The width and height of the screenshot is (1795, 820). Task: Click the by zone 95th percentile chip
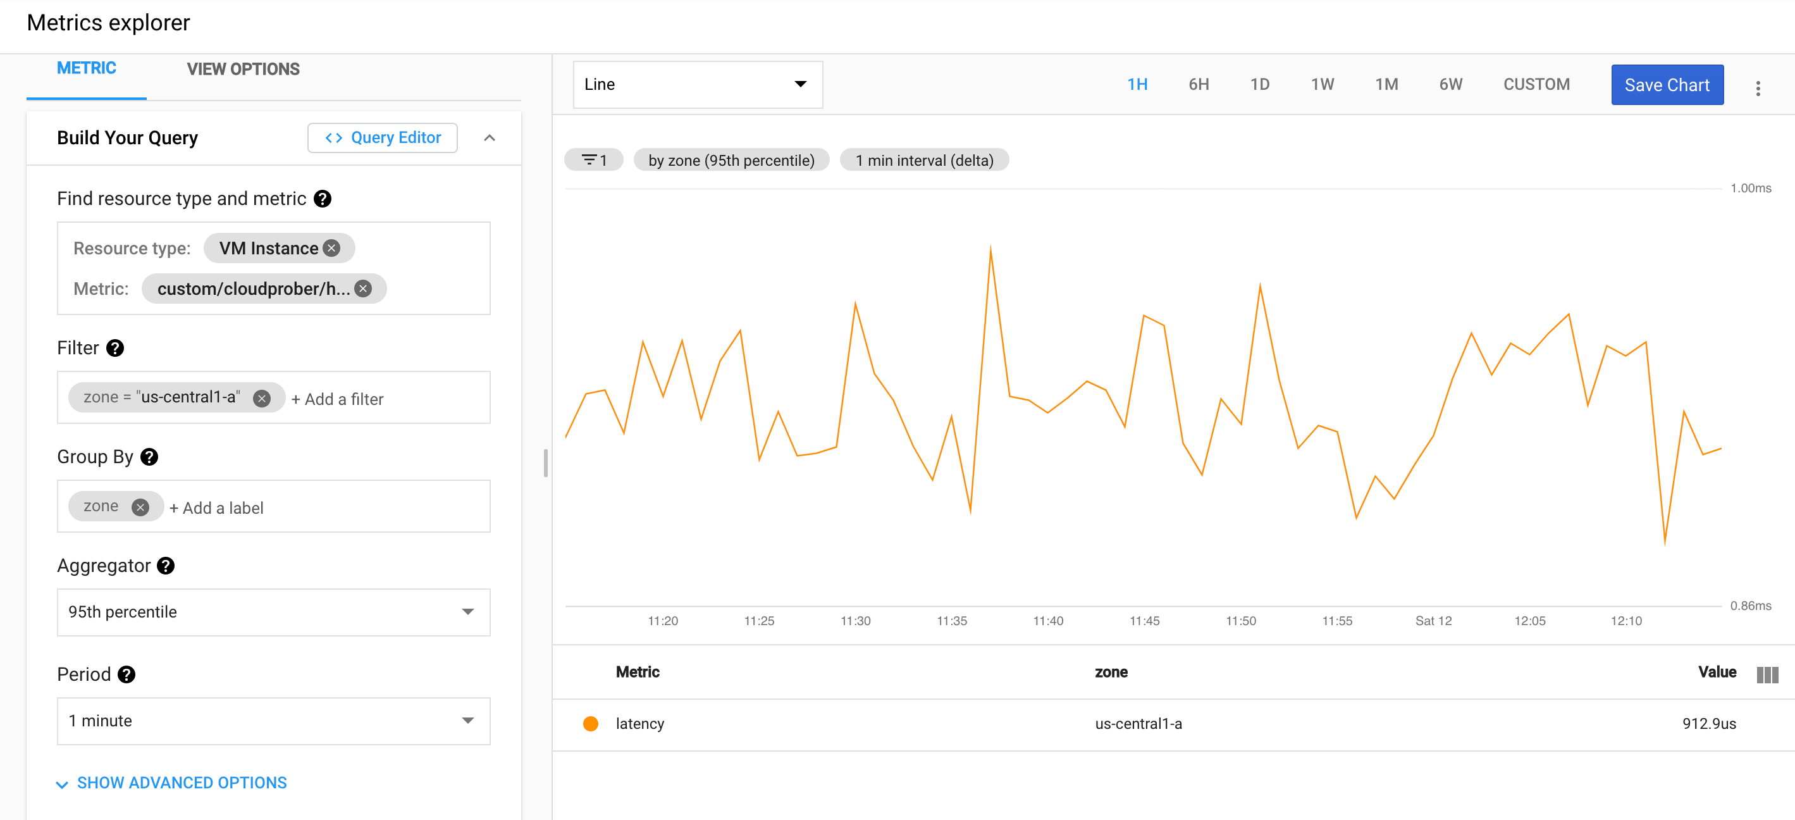[x=731, y=160]
